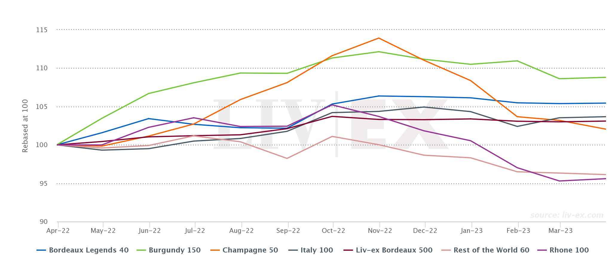This screenshot has height=268, width=612.
Task: Toggle the Bordeaux Legends 40 legend entry
Action: [x=83, y=250]
